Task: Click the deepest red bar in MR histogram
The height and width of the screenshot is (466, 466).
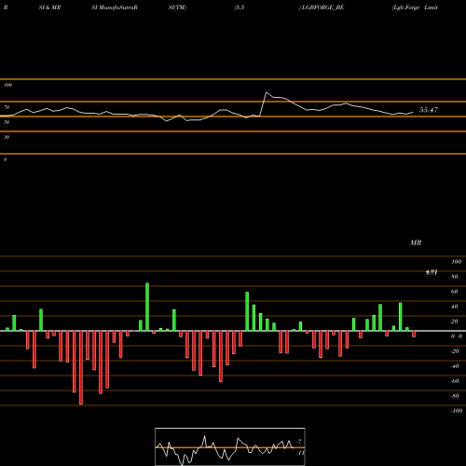Action: pyautogui.click(x=81, y=367)
